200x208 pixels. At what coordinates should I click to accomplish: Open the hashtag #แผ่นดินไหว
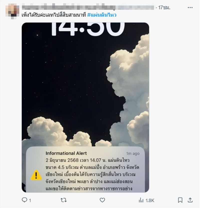pos(102,15)
